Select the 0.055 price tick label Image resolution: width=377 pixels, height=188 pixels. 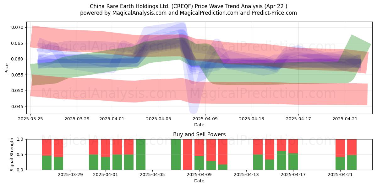click(17, 75)
